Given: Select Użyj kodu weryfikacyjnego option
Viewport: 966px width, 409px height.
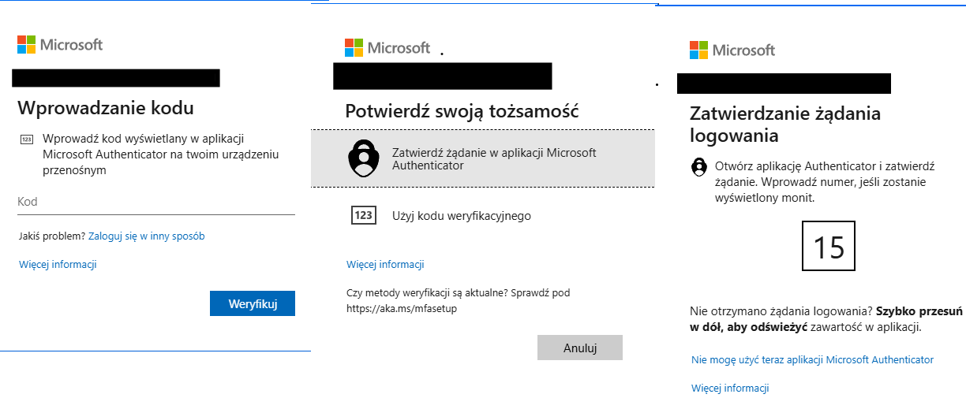Looking at the screenshot, I should coord(483,215).
